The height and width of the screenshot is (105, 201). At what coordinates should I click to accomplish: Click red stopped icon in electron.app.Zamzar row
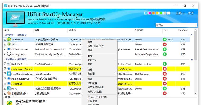[165, 69]
